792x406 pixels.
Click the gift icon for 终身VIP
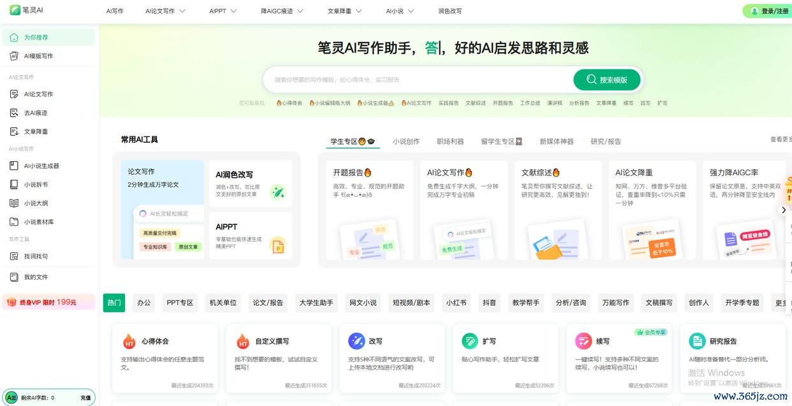[11, 302]
